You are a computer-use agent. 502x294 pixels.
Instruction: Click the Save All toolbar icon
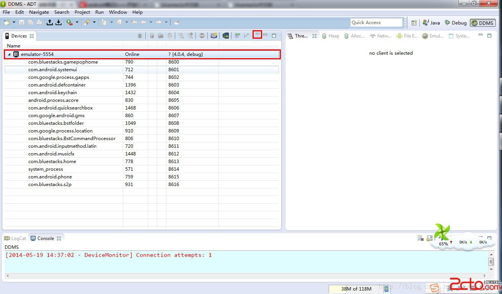[30, 23]
